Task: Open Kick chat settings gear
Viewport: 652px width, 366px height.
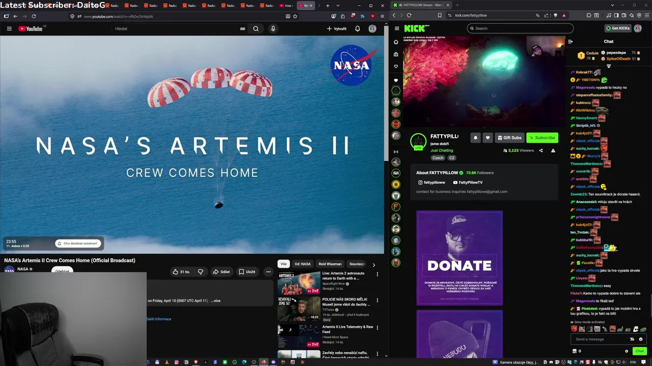Action: pyautogui.click(x=627, y=351)
